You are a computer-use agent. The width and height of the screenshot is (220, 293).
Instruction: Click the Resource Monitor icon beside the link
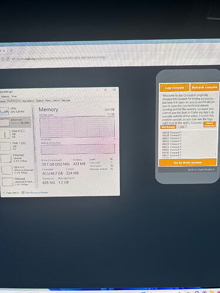pyautogui.click(x=23, y=193)
